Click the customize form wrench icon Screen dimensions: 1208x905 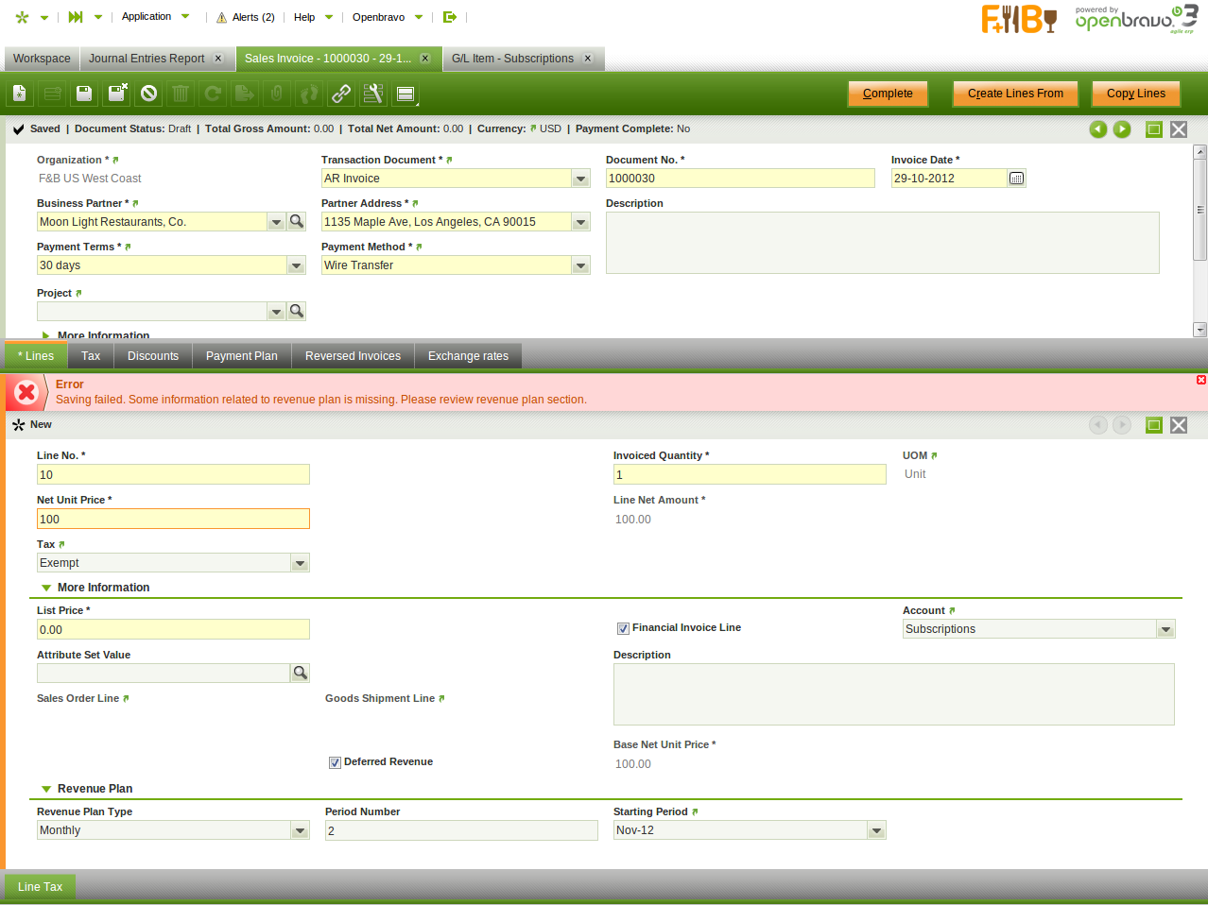point(373,94)
